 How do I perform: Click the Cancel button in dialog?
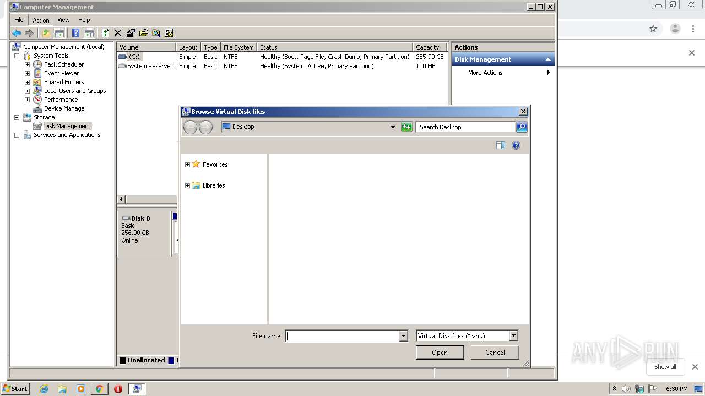[x=495, y=353]
